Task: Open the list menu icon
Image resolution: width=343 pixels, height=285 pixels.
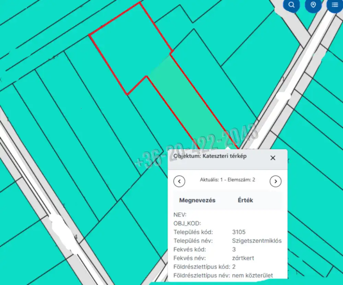Action: click(334, 5)
